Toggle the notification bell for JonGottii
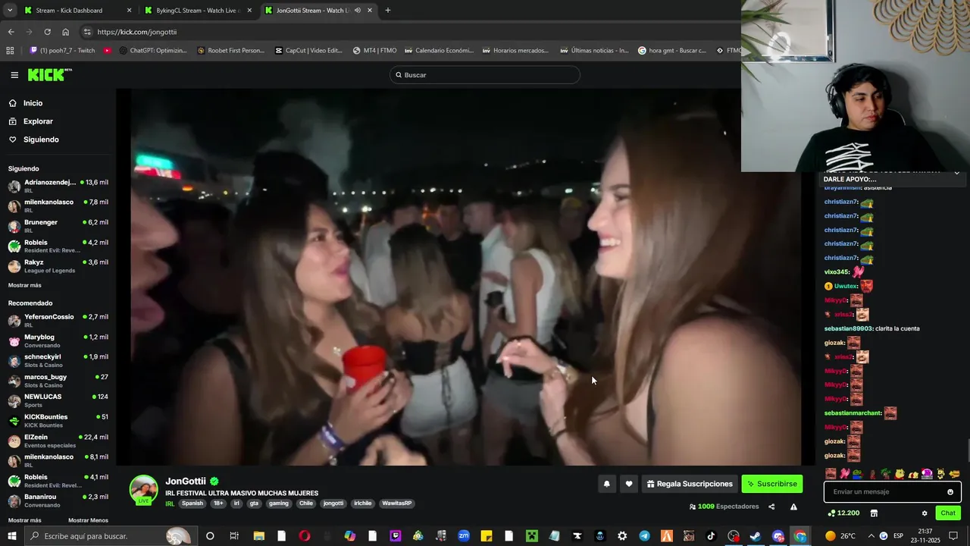This screenshot has width=970, height=546. (x=606, y=484)
